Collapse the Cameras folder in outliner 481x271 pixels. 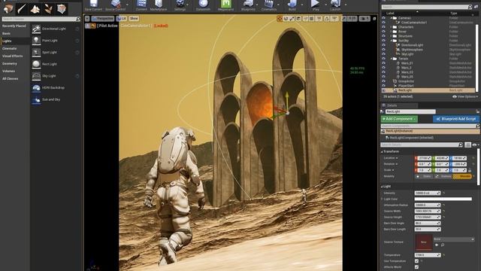pos(392,18)
